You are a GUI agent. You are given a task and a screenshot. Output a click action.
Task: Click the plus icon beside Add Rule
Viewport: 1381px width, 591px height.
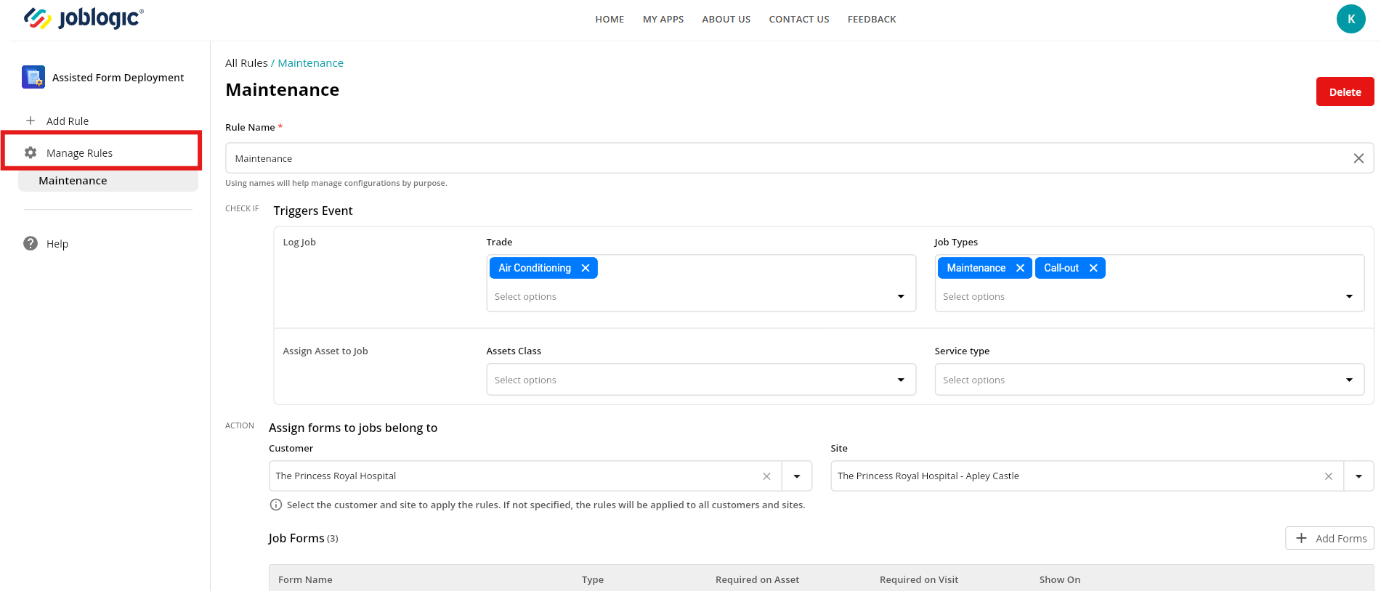(31, 121)
